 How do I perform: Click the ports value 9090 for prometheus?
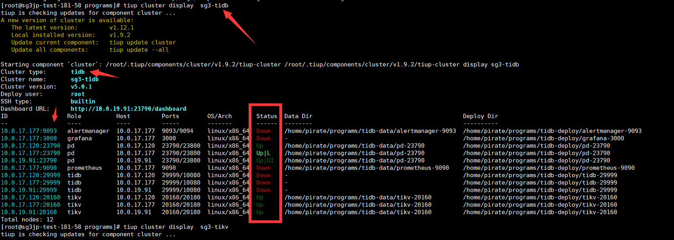(x=168, y=168)
